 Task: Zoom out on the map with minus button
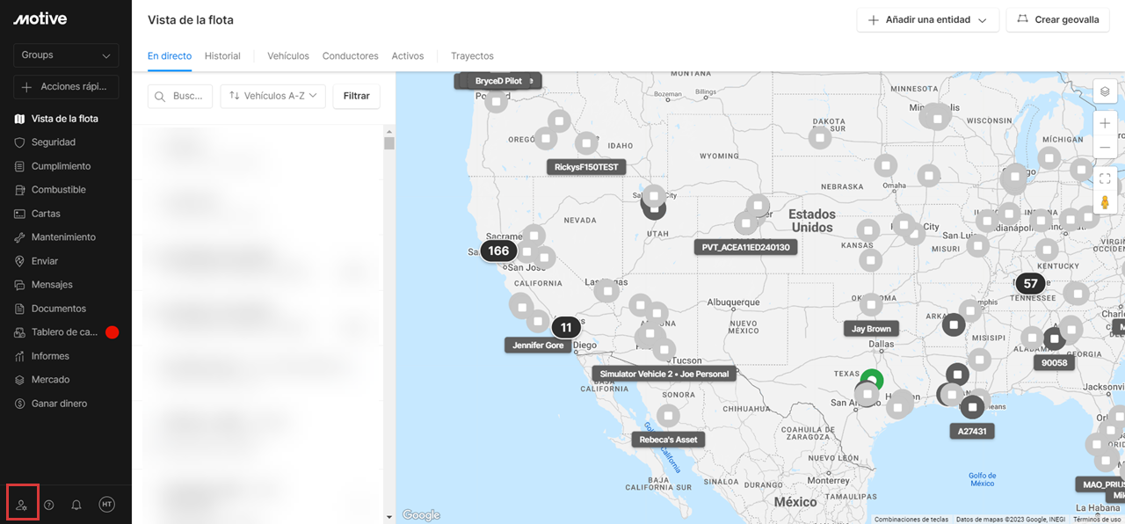pyautogui.click(x=1105, y=147)
